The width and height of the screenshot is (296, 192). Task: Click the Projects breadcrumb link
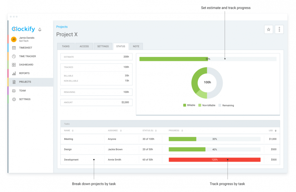pyautogui.click(x=62, y=27)
